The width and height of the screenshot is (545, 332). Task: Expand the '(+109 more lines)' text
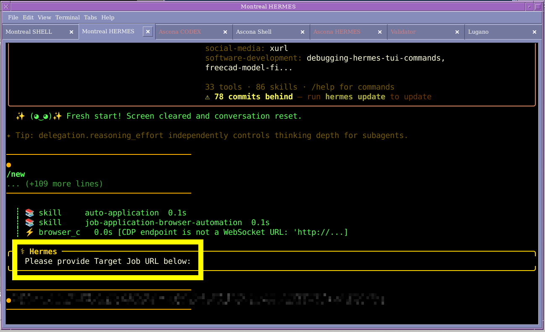click(64, 184)
